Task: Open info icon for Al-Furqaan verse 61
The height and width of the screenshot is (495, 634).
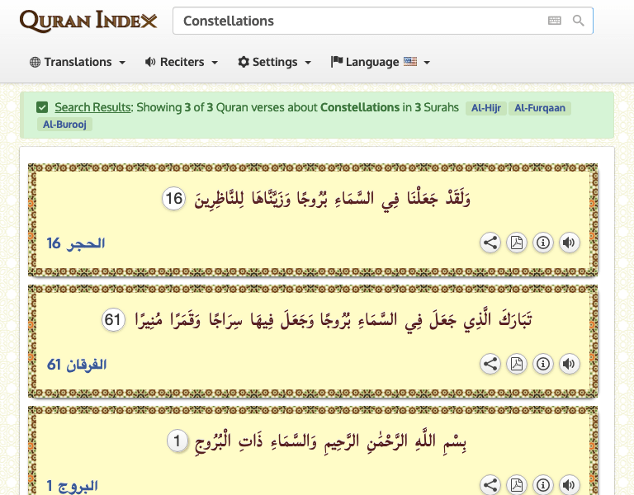Action: (x=543, y=364)
